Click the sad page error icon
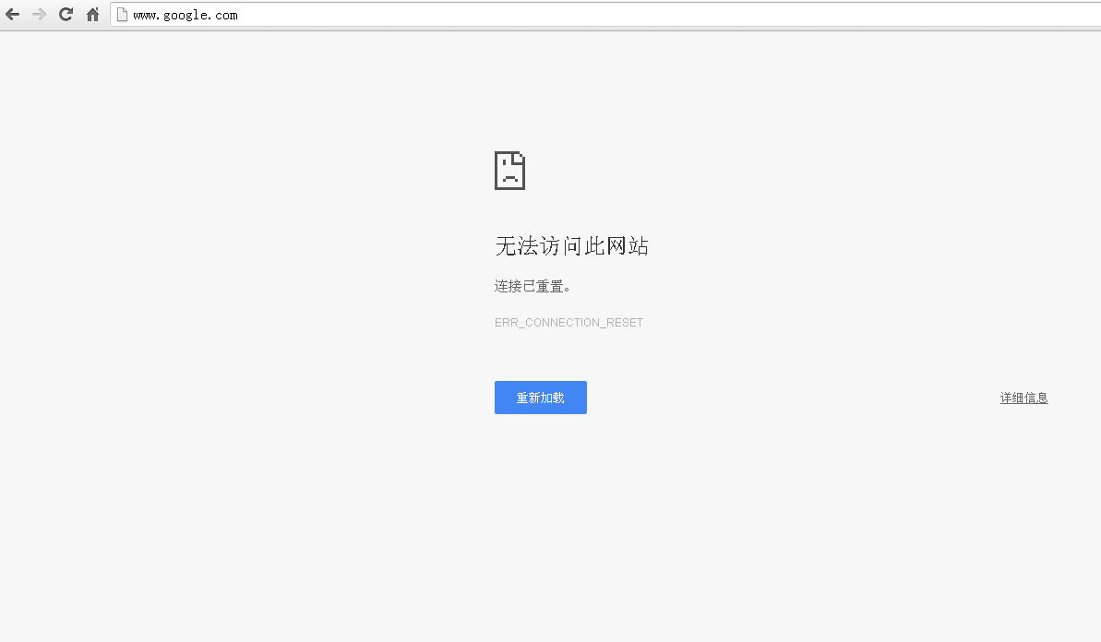 tap(509, 171)
